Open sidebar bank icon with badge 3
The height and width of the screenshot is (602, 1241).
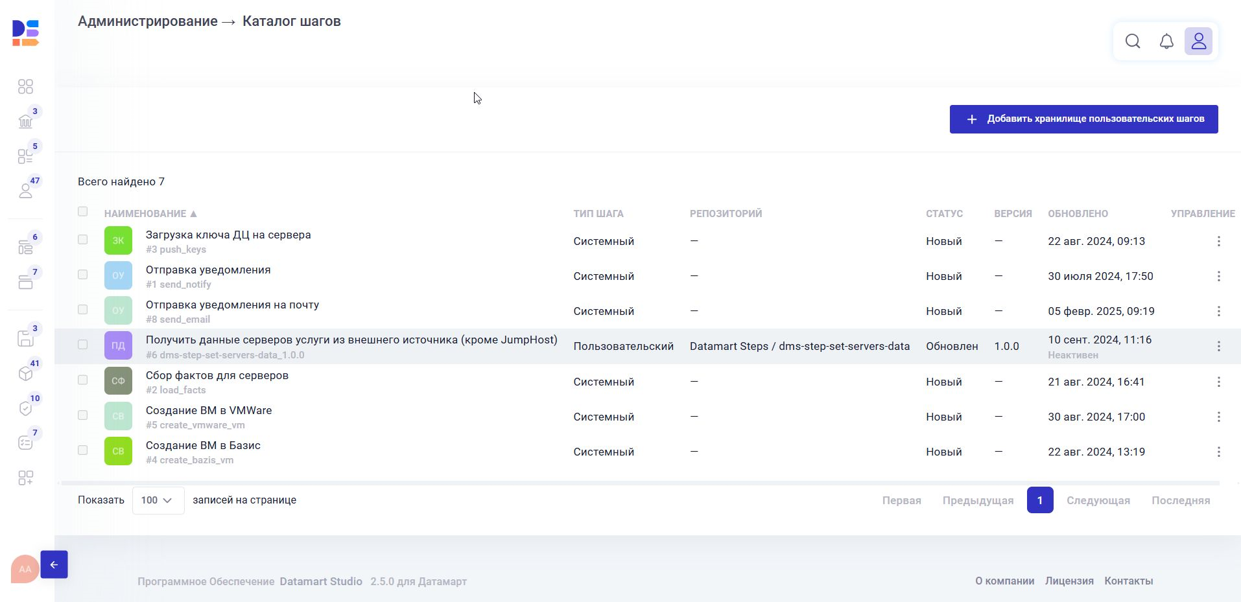coord(25,121)
